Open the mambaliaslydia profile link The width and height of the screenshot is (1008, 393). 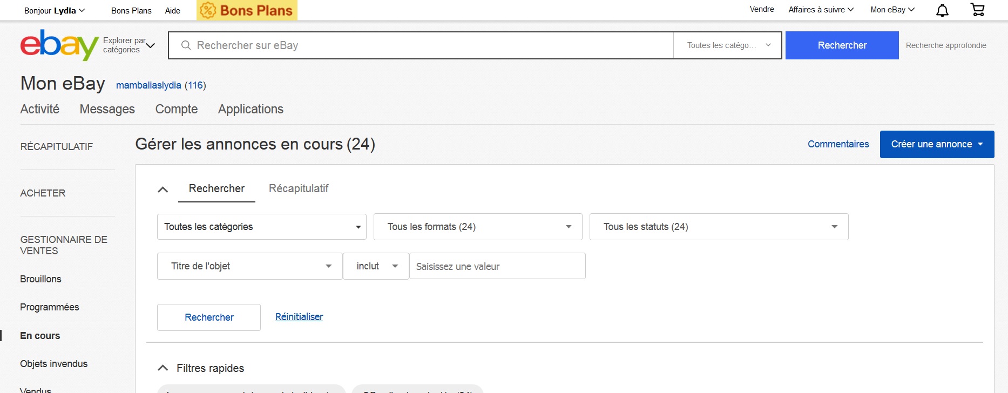click(148, 85)
